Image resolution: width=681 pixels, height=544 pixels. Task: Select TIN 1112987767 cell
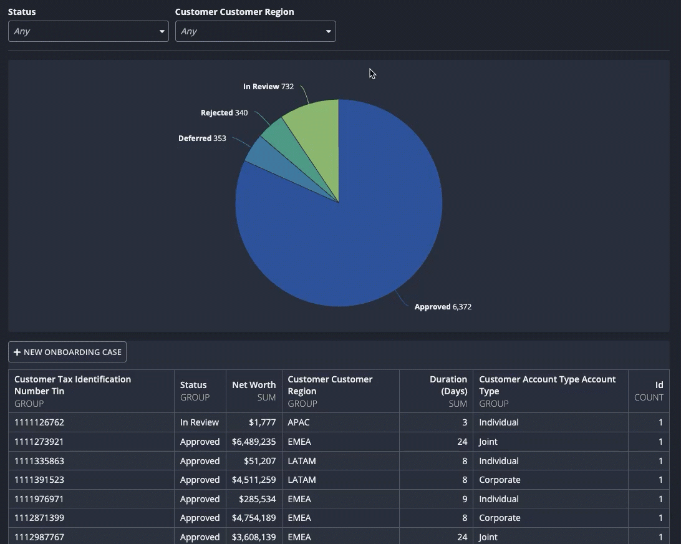pos(91,537)
